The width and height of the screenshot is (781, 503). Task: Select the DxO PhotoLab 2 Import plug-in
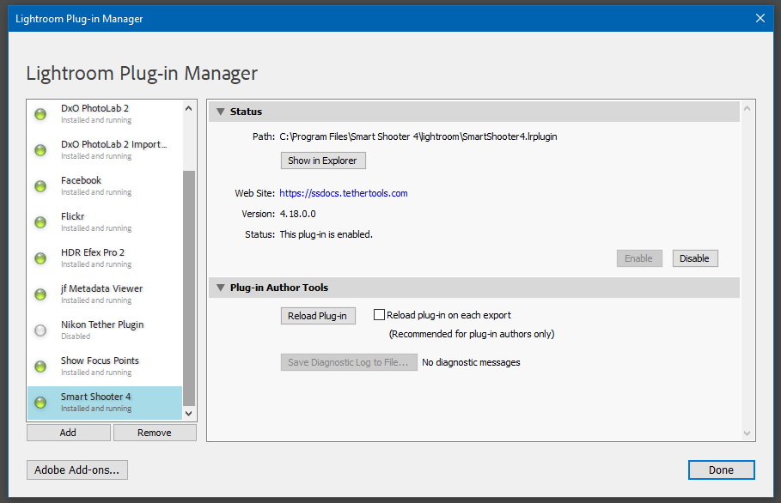click(105, 149)
